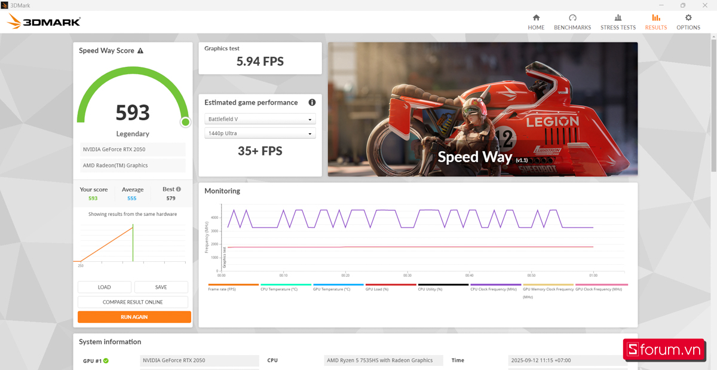Click the AMD Radeon(TM) Graphics entry
Screen dimensions: 717x370
coord(133,166)
